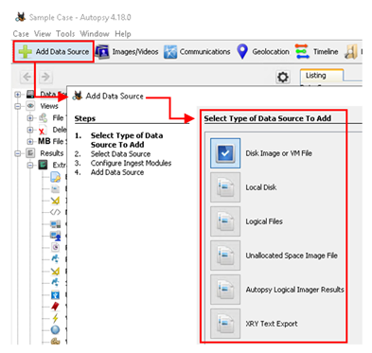This screenshot has height=353, width=372.
Task: Select the clock document tree icon
Action: (55, 247)
